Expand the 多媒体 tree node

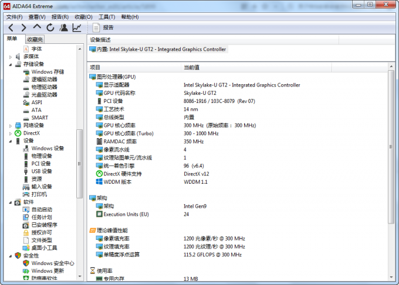point(11,57)
